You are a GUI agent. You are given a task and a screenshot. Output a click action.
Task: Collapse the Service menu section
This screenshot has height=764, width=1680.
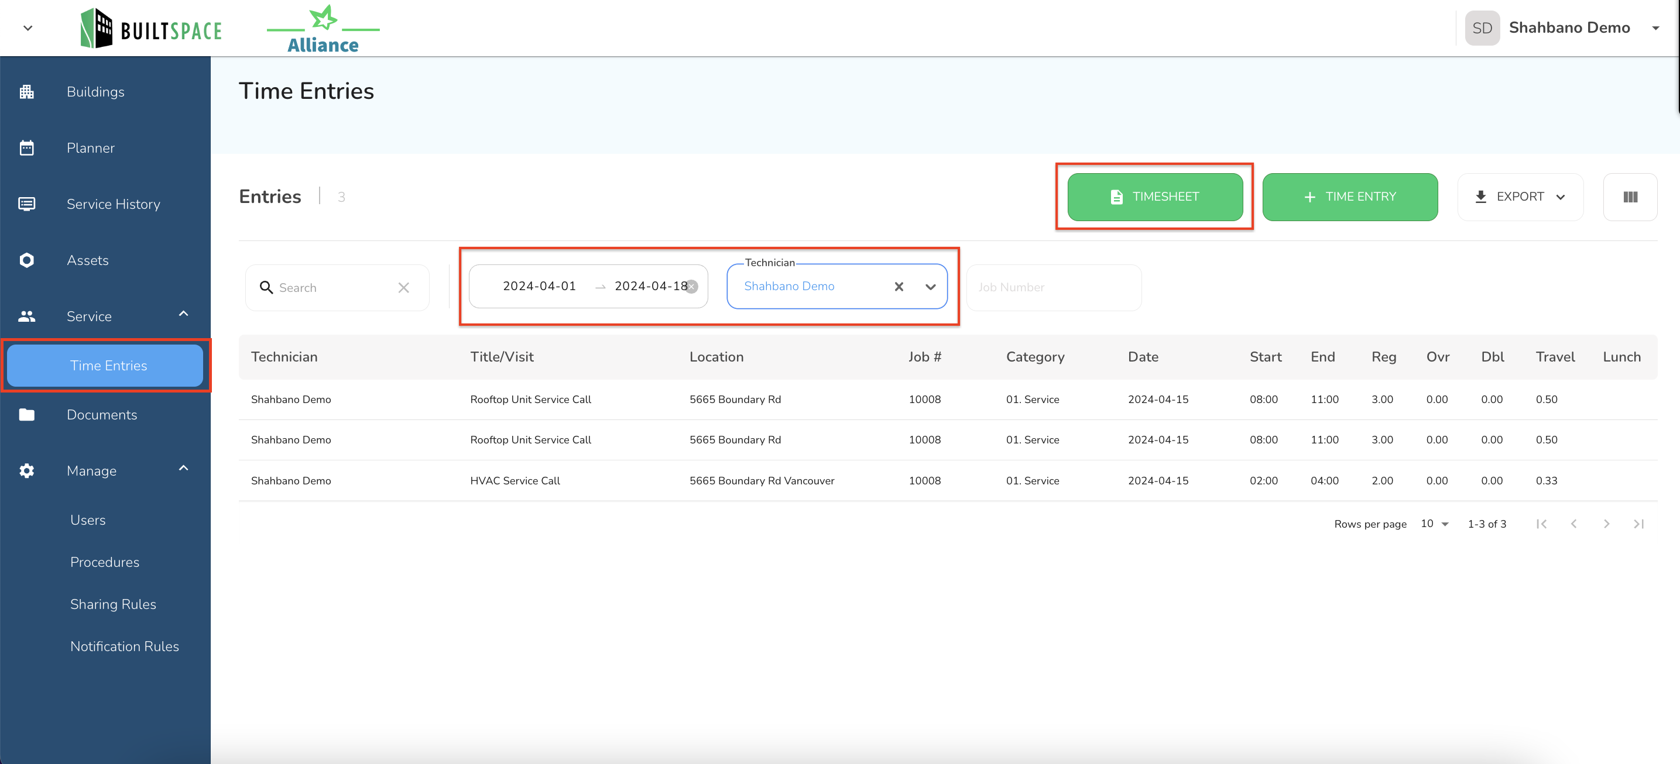(183, 314)
